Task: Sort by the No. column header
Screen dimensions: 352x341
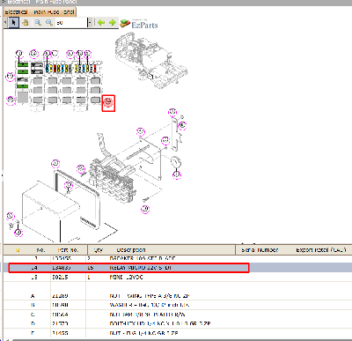Action: coord(40,250)
